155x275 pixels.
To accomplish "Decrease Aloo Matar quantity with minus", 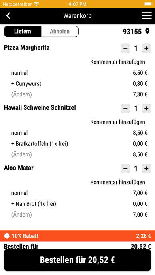I will click(125, 169).
